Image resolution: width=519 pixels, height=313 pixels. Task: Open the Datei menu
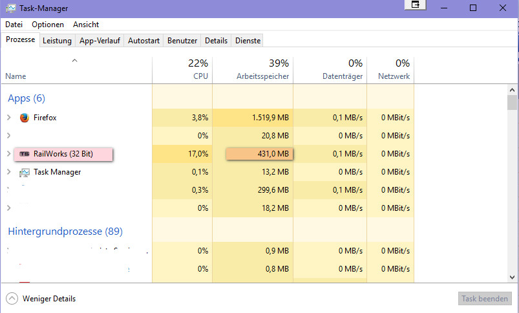[x=14, y=25]
